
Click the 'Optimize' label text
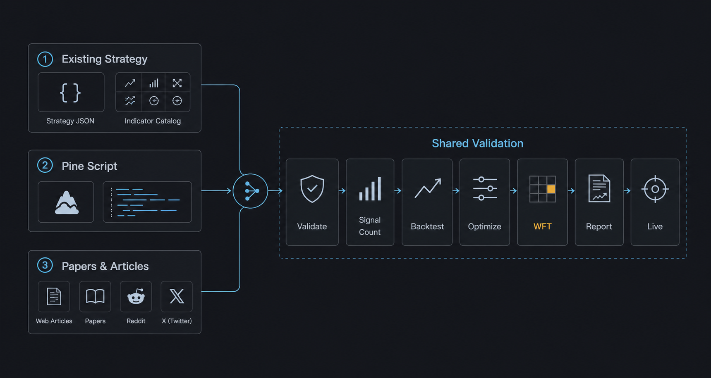click(484, 226)
